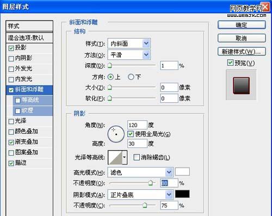The width and height of the screenshot is (272, 216).
Task: Enable the 纹理 texture checkbox
Action: point(18,111)
